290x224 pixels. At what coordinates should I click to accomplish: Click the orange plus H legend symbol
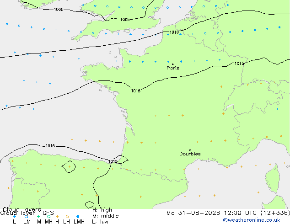57,216
